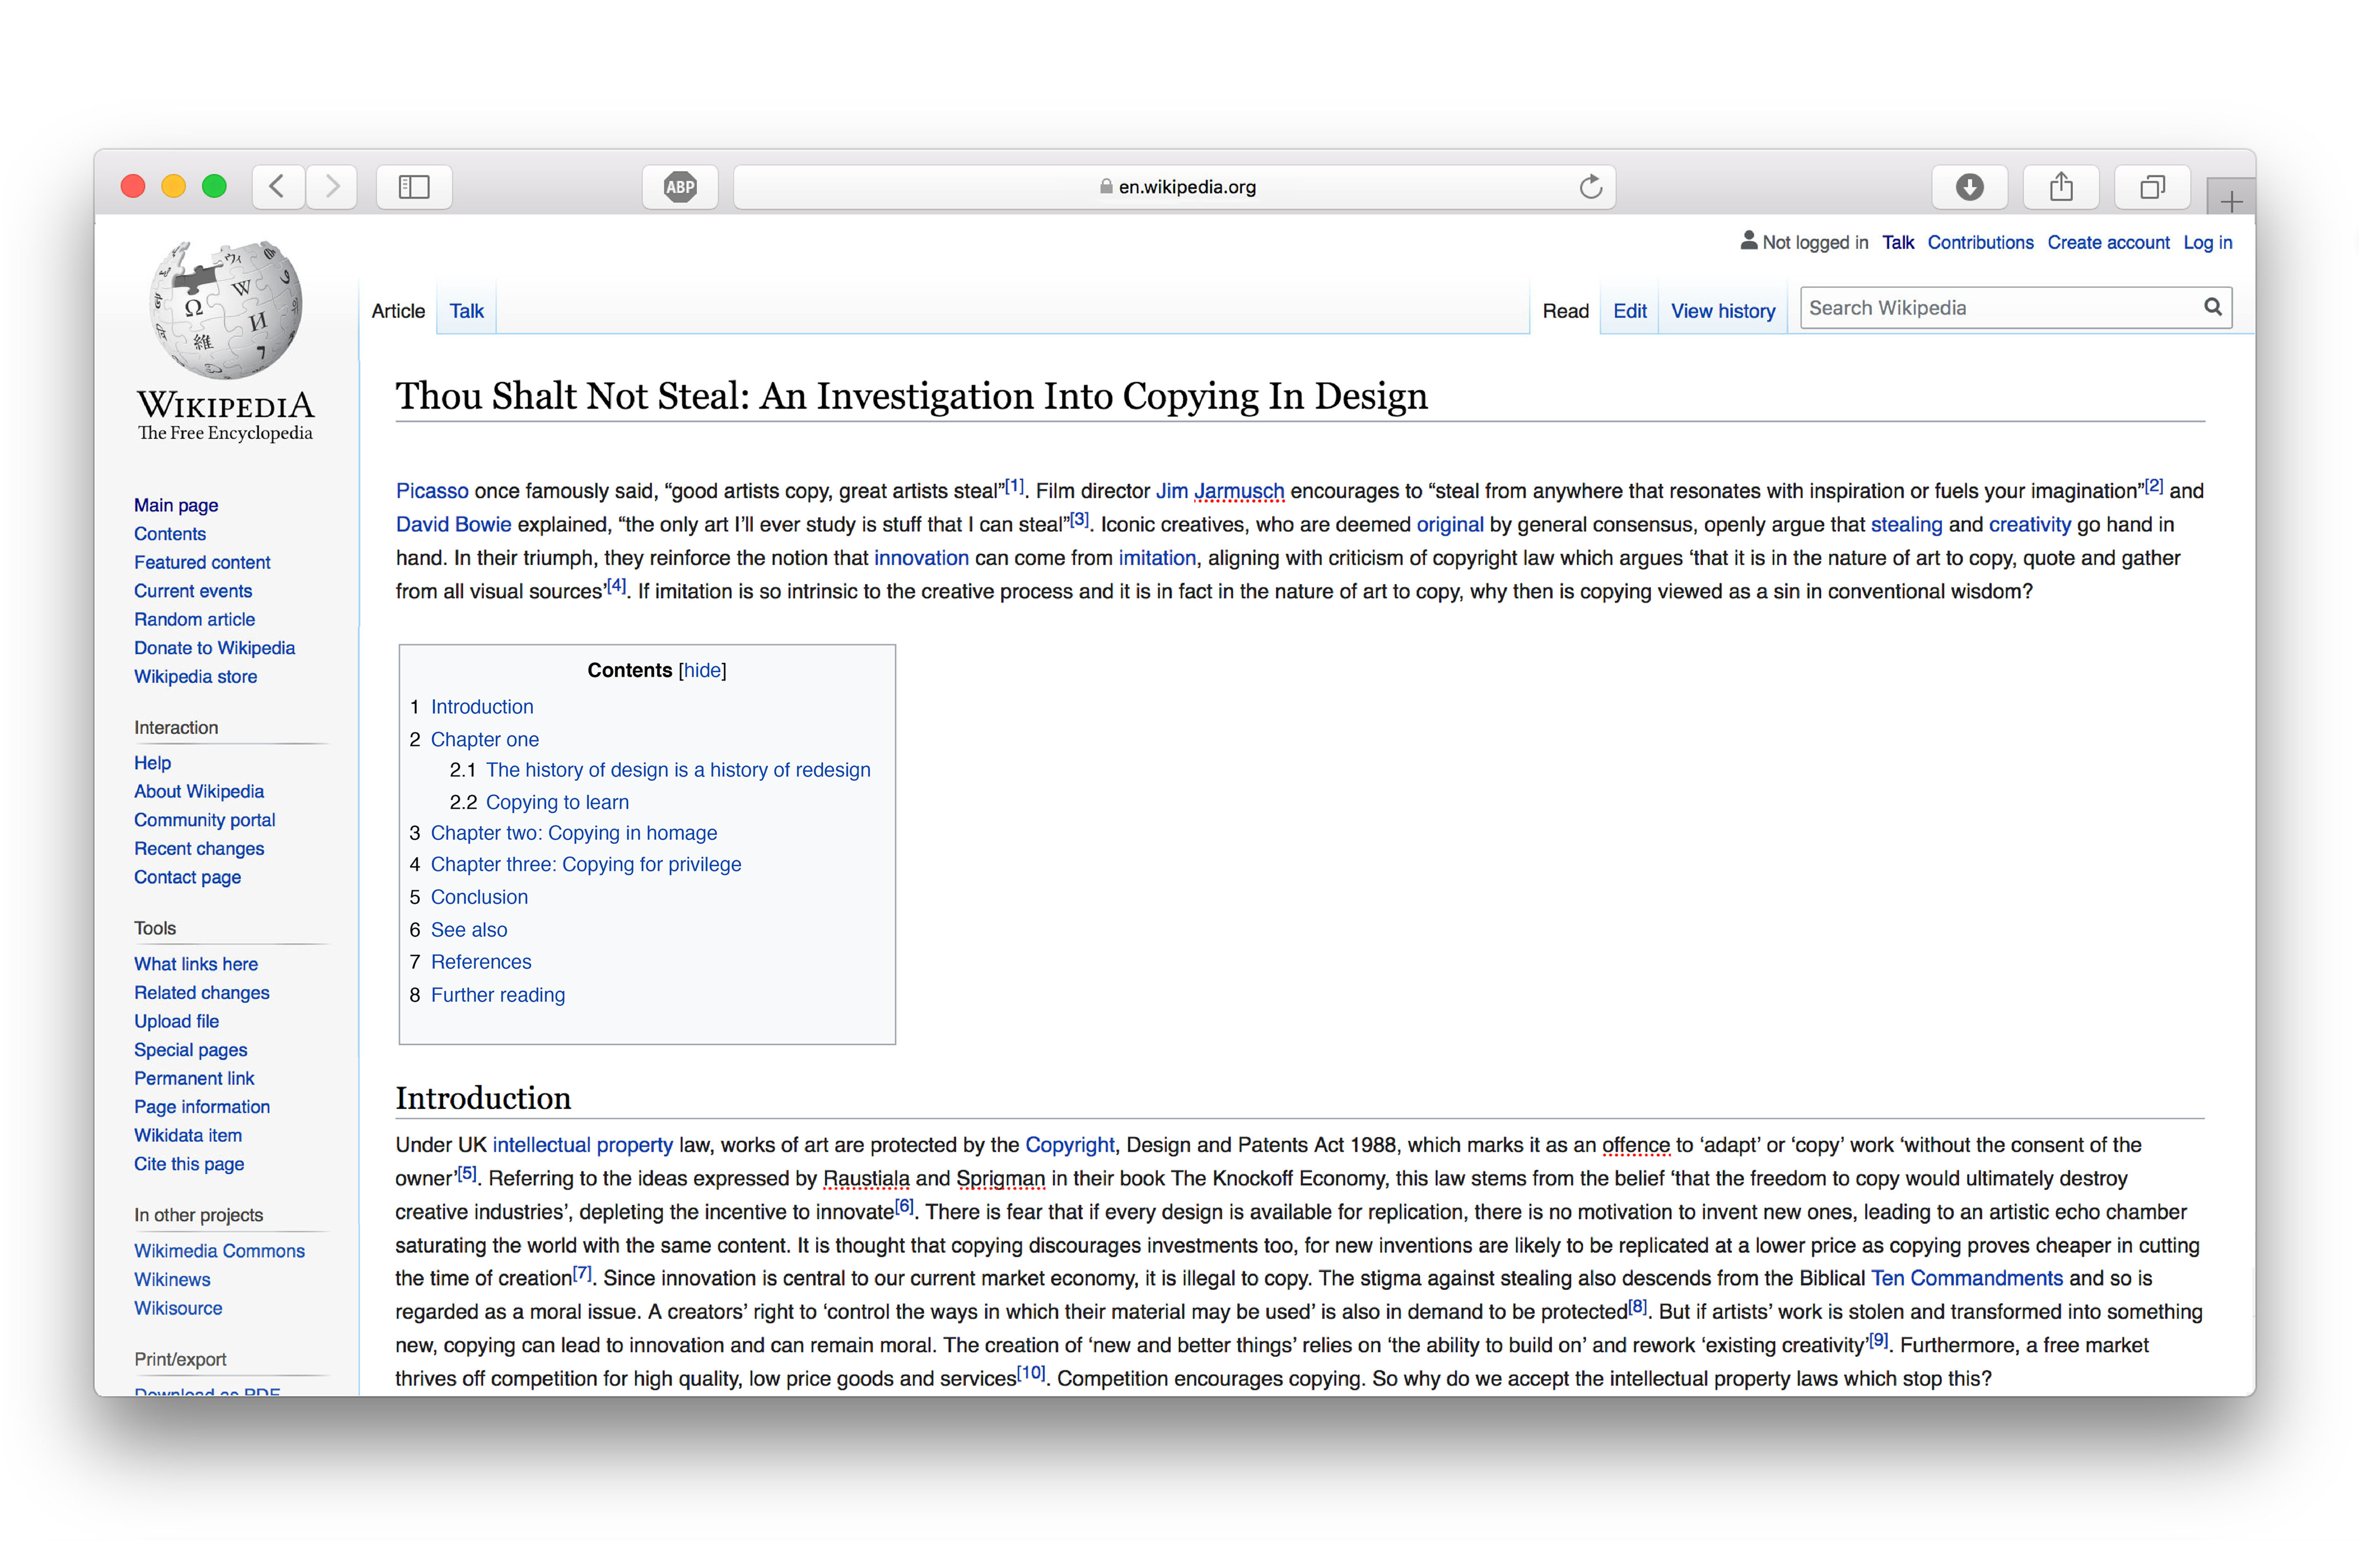Screen dimensions: 2359x1568
Task: Show downloads with the download icon
Action: (x=1969, y=187)
